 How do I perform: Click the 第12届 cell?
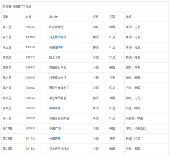tap(8, 139)
